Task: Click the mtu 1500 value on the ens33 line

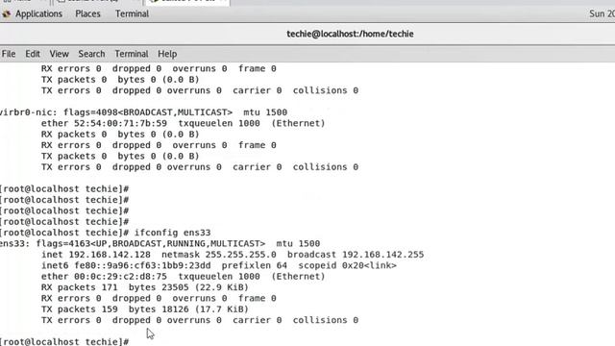Action: pyautogui.click(x=298, y=243)
